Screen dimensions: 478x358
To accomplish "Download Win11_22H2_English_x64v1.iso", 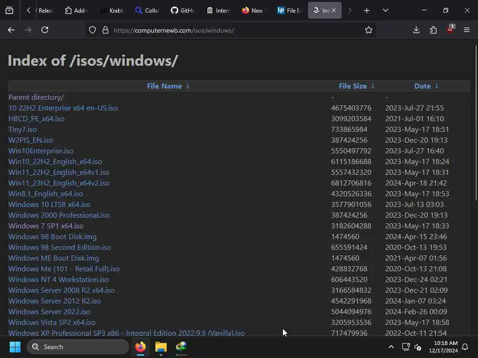I will 59,172.
